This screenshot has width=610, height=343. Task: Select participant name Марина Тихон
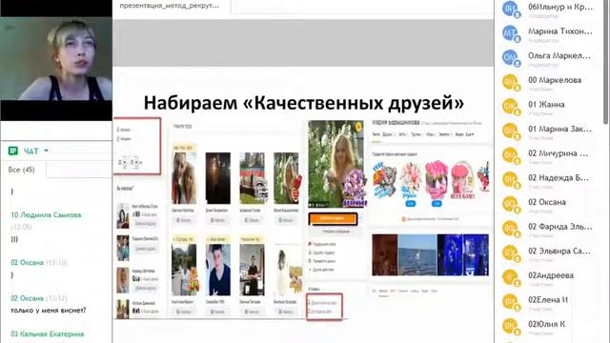click(x=560, y=31)
